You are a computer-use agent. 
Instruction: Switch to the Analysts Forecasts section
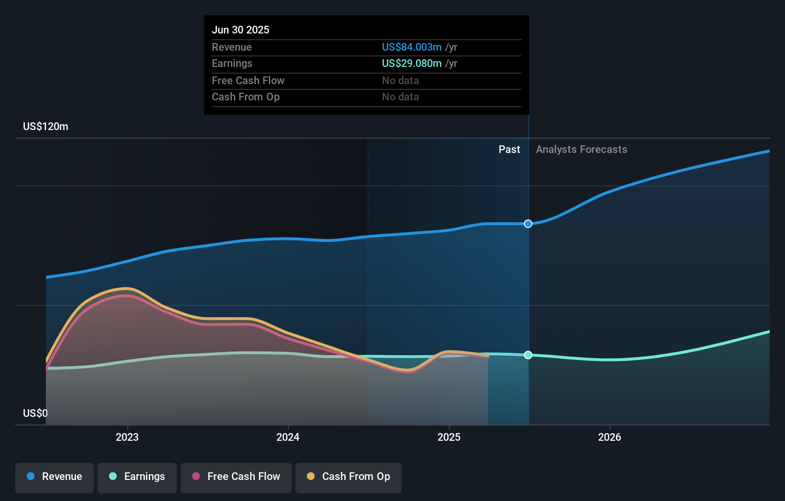[581, 149]
